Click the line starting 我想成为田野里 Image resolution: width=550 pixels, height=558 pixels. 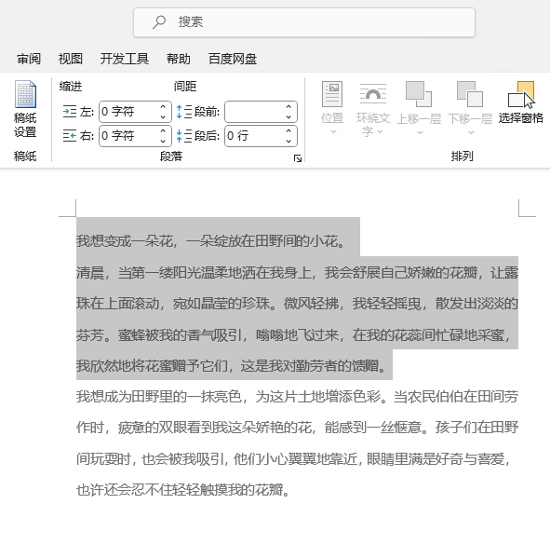[297, 397]
